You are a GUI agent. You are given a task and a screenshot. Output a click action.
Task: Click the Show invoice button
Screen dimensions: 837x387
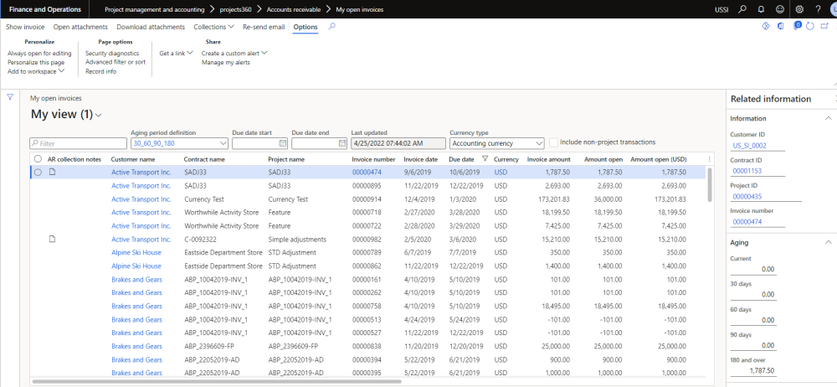(x=25, y=27)
